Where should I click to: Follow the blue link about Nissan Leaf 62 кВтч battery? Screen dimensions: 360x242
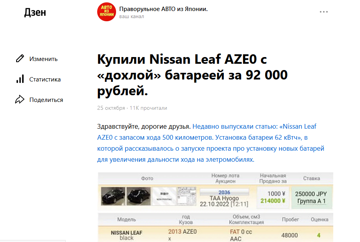click(x=210, y=143)
